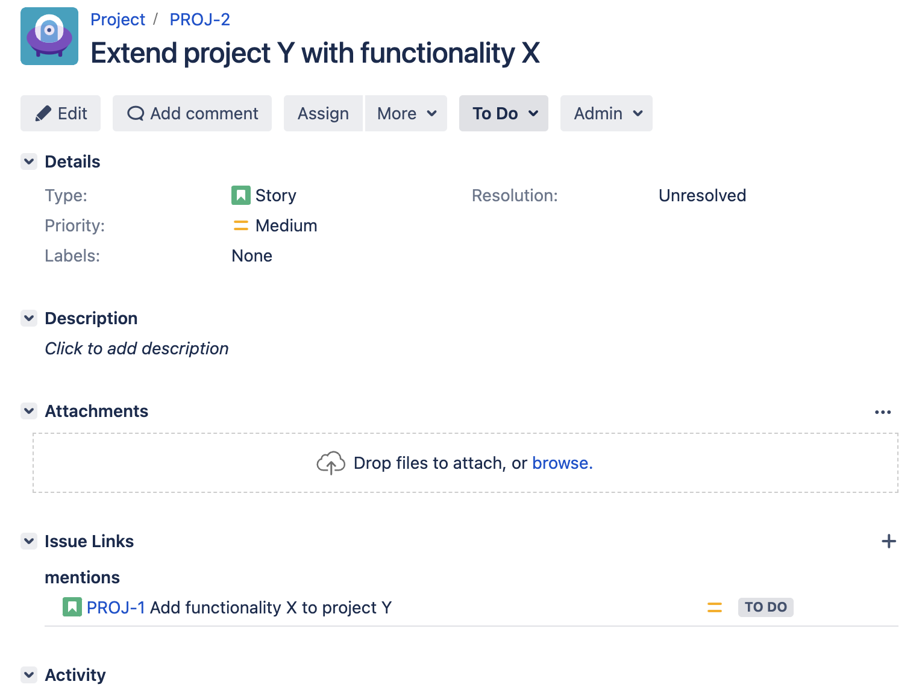Open the PROJ-1 linked issue

coord(116,607)
